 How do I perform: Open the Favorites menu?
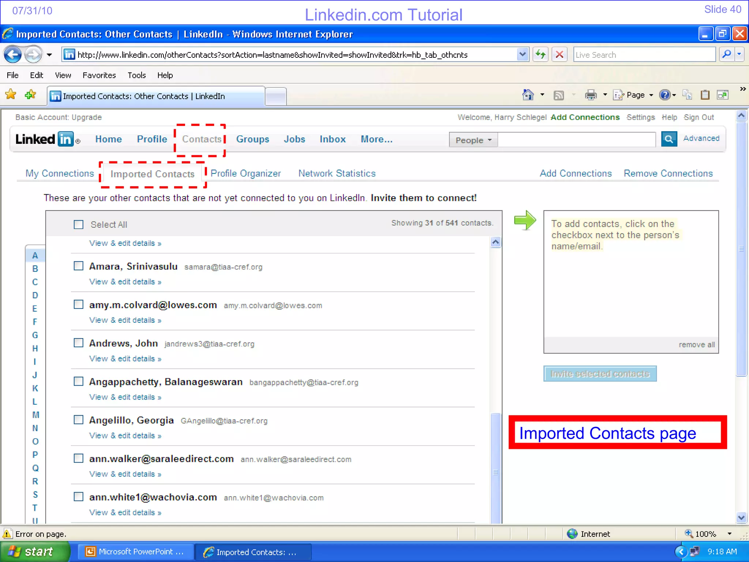[99, 75]
